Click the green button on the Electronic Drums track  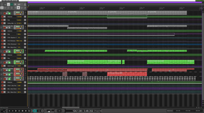click(9, 70)
